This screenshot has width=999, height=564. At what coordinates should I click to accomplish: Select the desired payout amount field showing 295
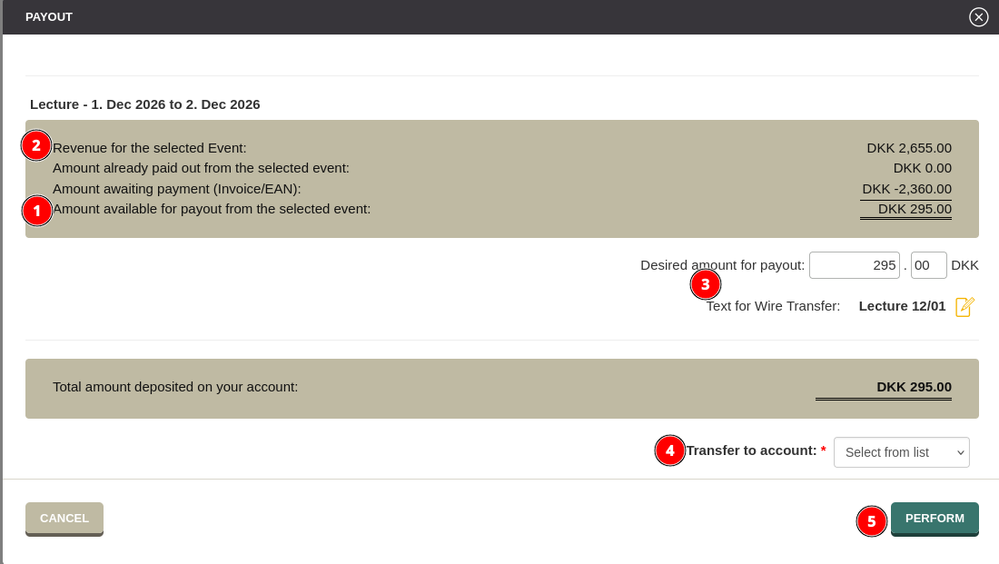pos(854,264)
